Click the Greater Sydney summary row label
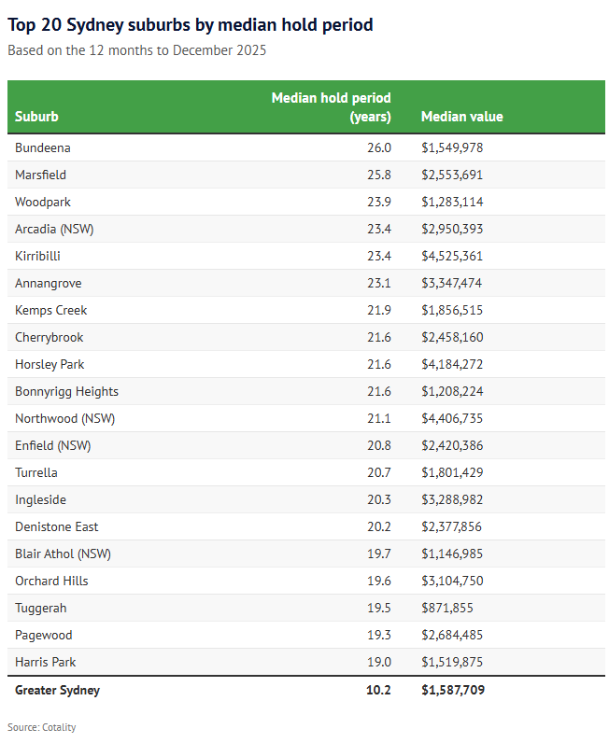 (57, 690)
